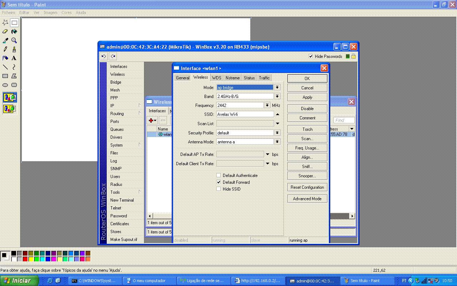The image size is (457, 286).
Task: Enable Default Authenticate checkbox
Action: [x=219, y=176]
